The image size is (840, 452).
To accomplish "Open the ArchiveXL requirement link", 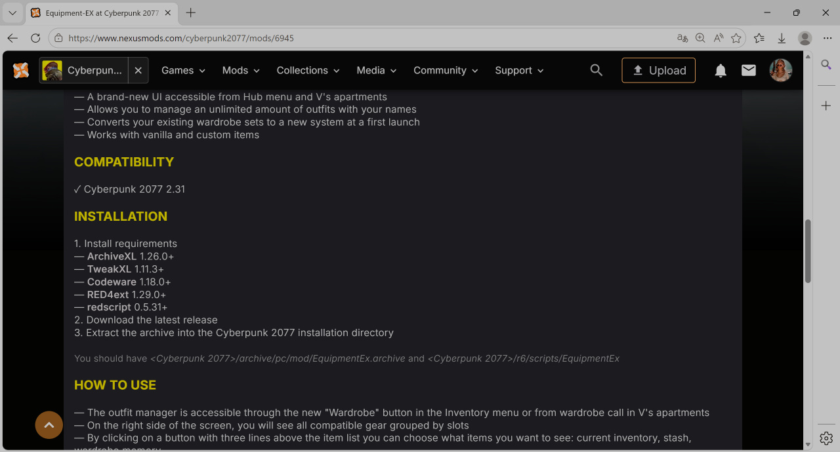I will [112, 256].
